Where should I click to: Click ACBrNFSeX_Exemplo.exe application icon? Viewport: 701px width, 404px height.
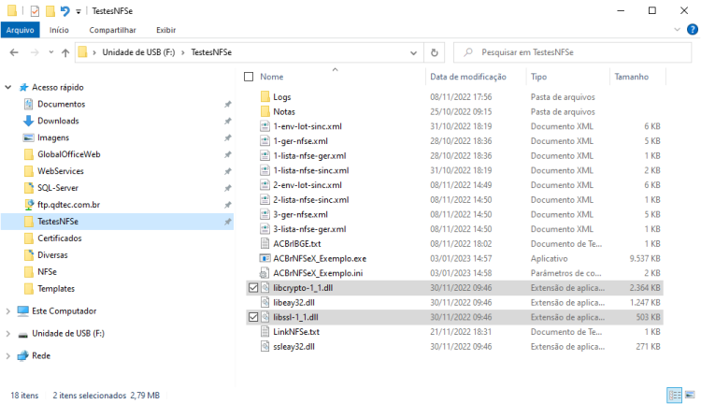[265, 259]
